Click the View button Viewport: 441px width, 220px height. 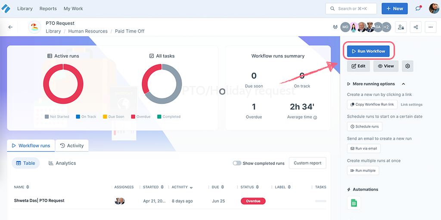pyautogui.click(x=385, y=66)
